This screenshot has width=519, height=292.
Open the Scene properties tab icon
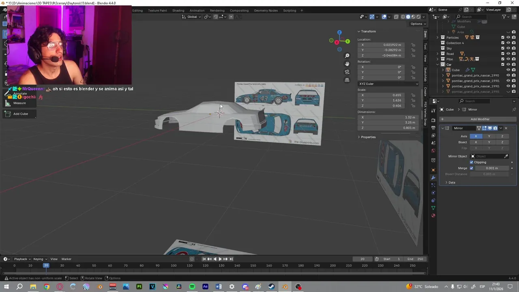(433, 143)
